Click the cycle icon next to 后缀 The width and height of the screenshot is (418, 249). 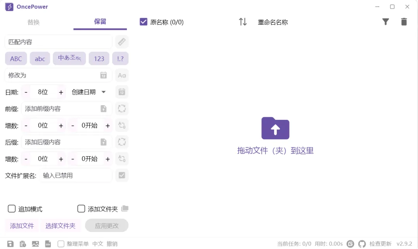[x=122, y=142]
